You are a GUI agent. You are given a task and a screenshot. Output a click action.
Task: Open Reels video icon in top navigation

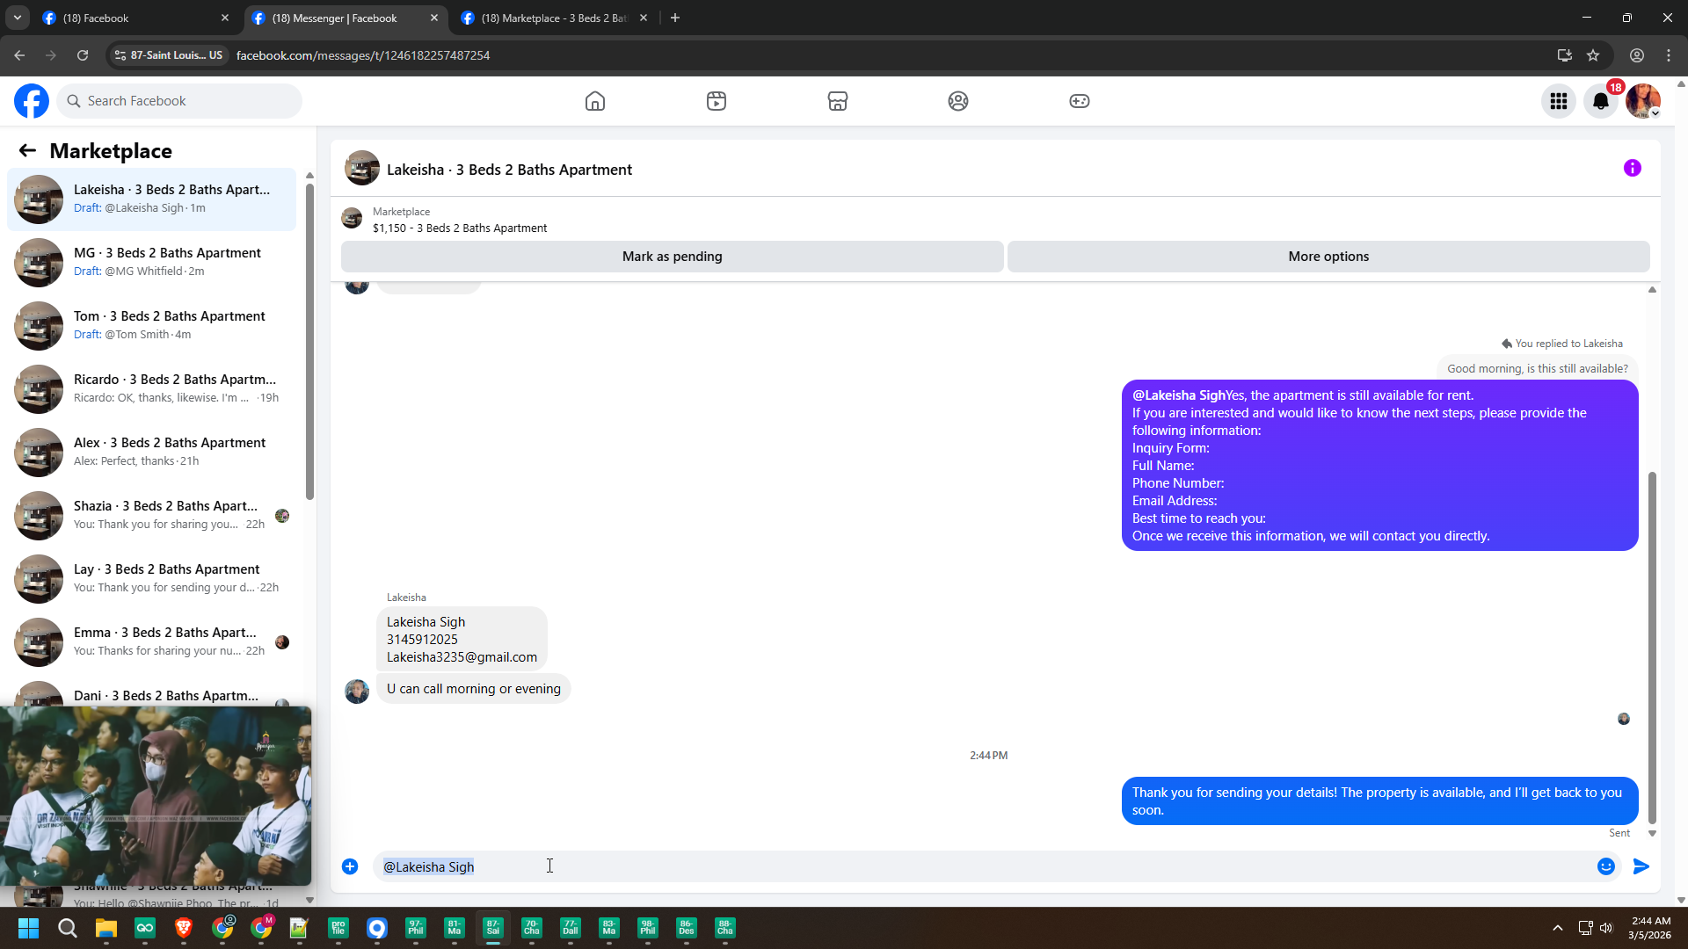pyautogui.click(x=717, y=101)
